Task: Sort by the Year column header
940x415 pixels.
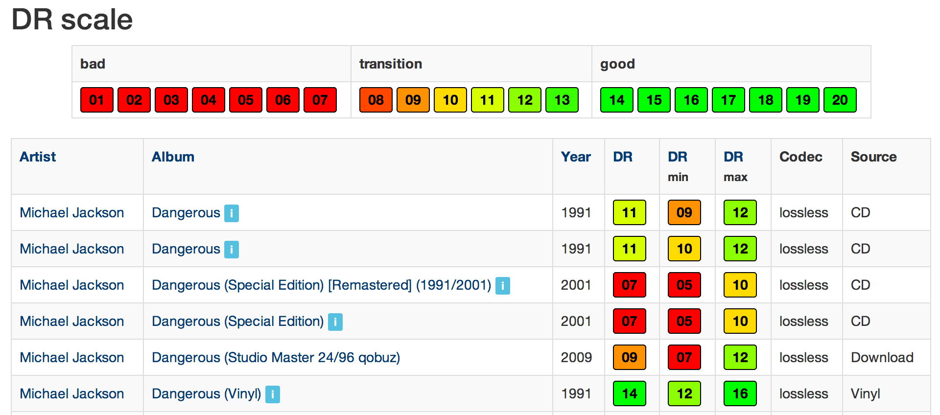Action: coord(576,157)
